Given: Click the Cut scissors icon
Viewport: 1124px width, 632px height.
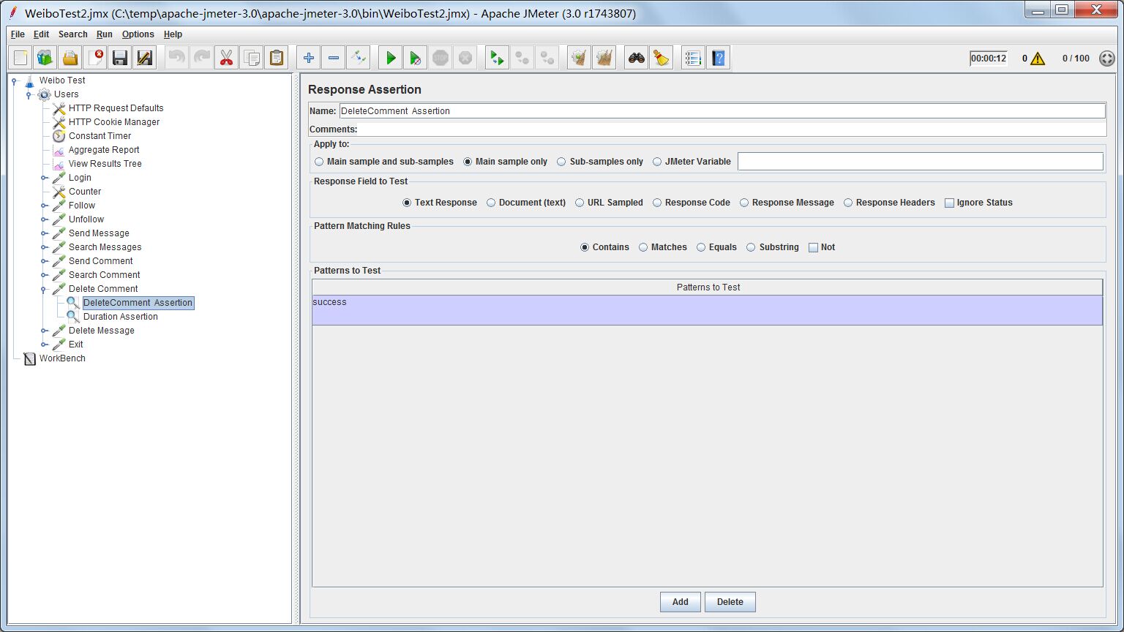Looking at the screenshot, I should point(227,58).
